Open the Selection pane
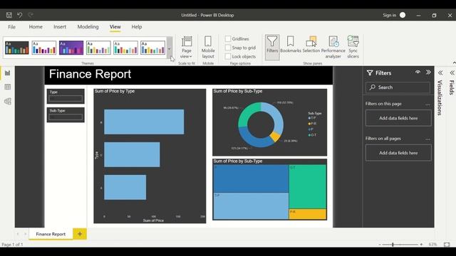The width and height of the screenshot is (456, 256). pos(311,44)
